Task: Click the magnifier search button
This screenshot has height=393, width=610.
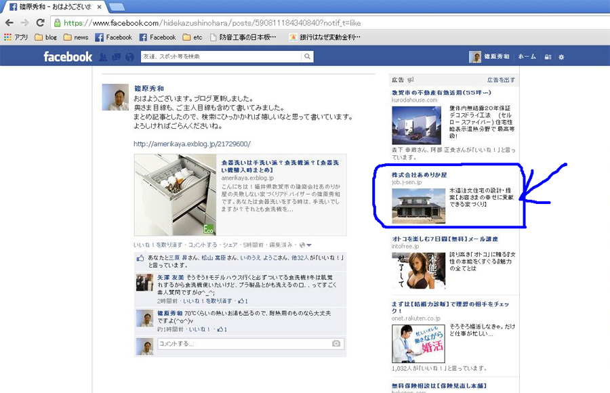Action: coord(307,56)
